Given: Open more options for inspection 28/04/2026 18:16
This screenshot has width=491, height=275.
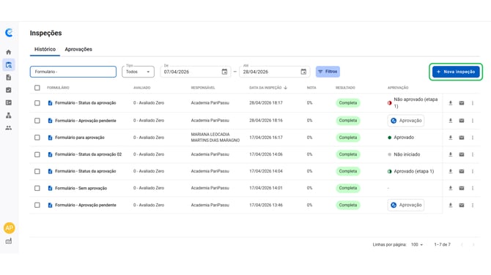Looking at the screenshot, I should (473, 121).
